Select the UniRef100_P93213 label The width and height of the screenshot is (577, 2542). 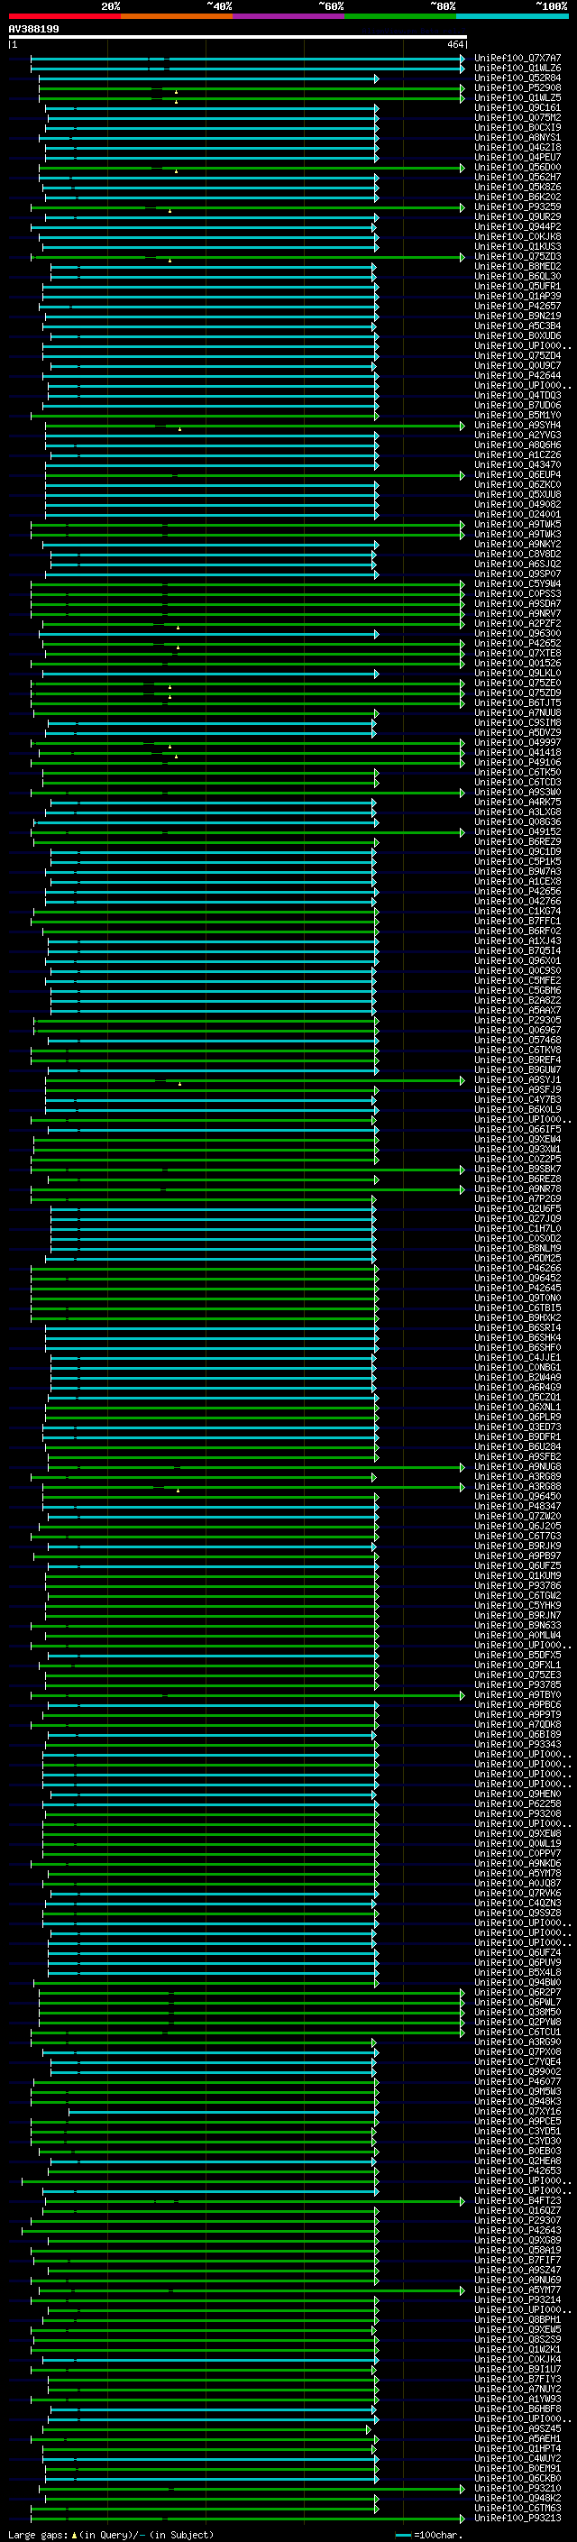[517, 2518]
